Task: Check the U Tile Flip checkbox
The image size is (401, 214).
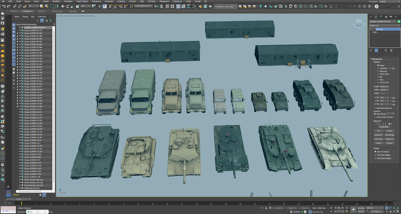Action: pos(391,98)
